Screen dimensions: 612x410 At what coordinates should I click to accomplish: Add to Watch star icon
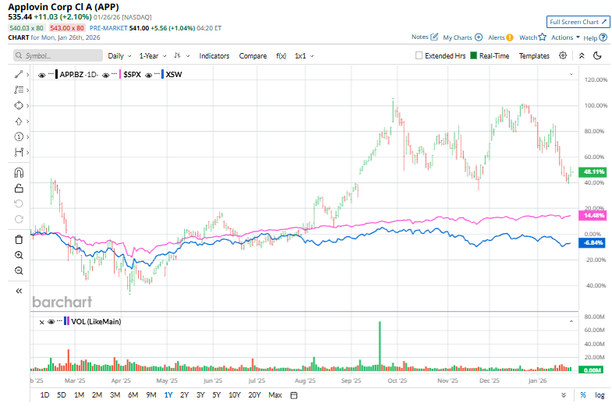point(542,37)
